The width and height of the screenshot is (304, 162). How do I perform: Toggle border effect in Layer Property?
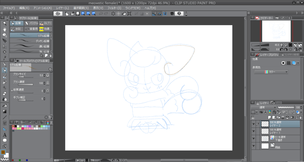[283, 63]
